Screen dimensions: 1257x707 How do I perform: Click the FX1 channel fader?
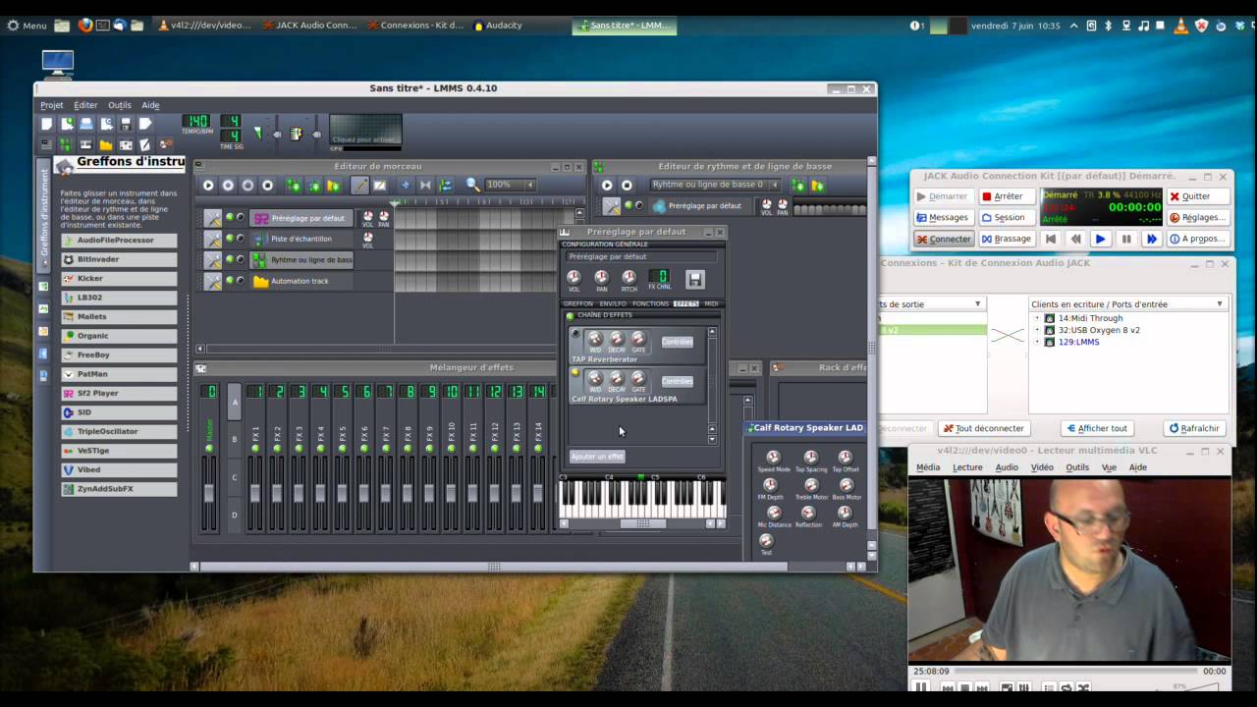(x=255, y=493)
